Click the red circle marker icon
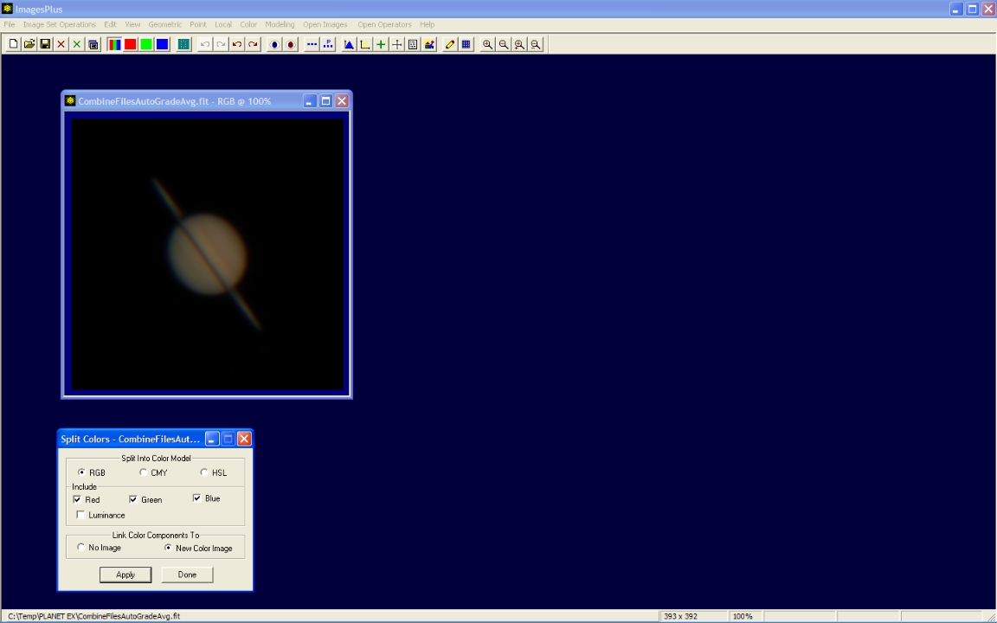 point(291,44)
